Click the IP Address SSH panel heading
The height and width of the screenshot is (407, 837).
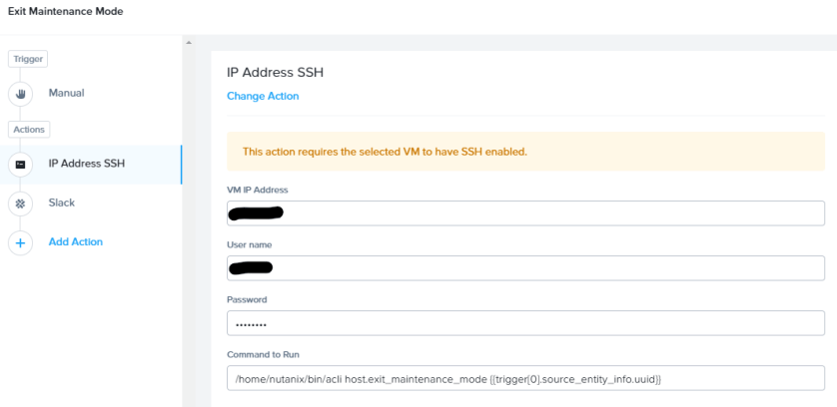276,72
